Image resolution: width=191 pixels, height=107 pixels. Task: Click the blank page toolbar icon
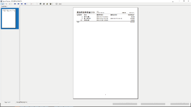pyautogui.click(x=37, y=4)
